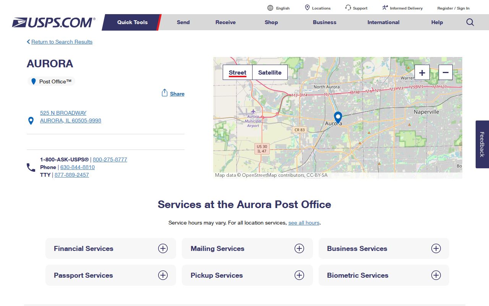Switch map to Satellite view
The image size is (489, 306).
click(270, 72)
